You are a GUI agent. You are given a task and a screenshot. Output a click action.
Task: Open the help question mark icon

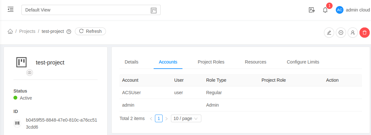point(69,32)
